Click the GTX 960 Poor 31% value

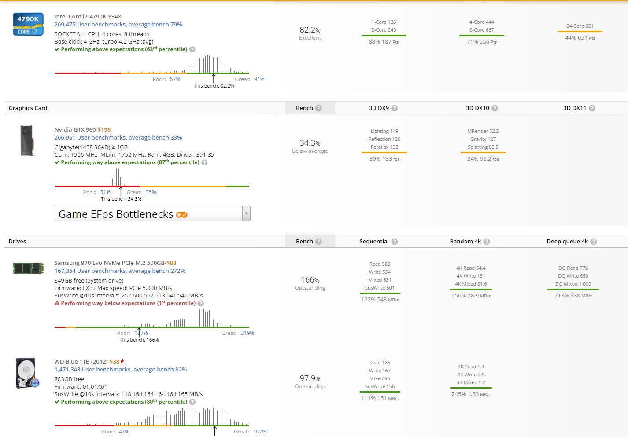click(x=105, y=192)
